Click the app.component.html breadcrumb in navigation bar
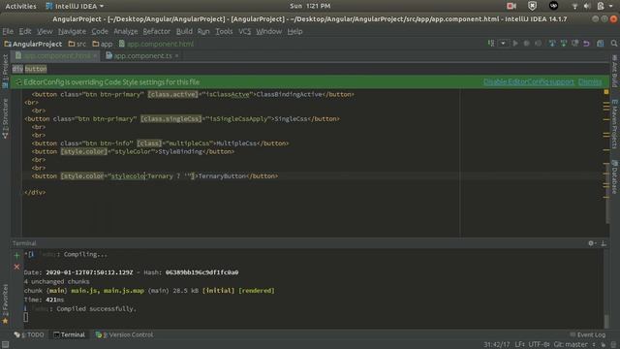620x349 pixels. (x=156, y=44)
